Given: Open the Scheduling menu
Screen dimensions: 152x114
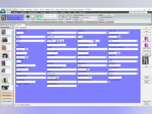Looking at the screenshot, I should click(x=43, y=12).
